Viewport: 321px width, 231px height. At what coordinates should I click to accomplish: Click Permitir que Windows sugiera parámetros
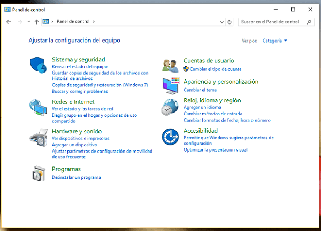(228, 140)
